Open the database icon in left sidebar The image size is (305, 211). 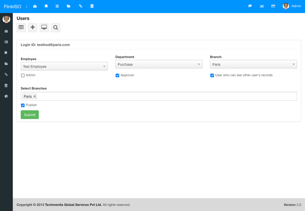[x=6, y=85]
